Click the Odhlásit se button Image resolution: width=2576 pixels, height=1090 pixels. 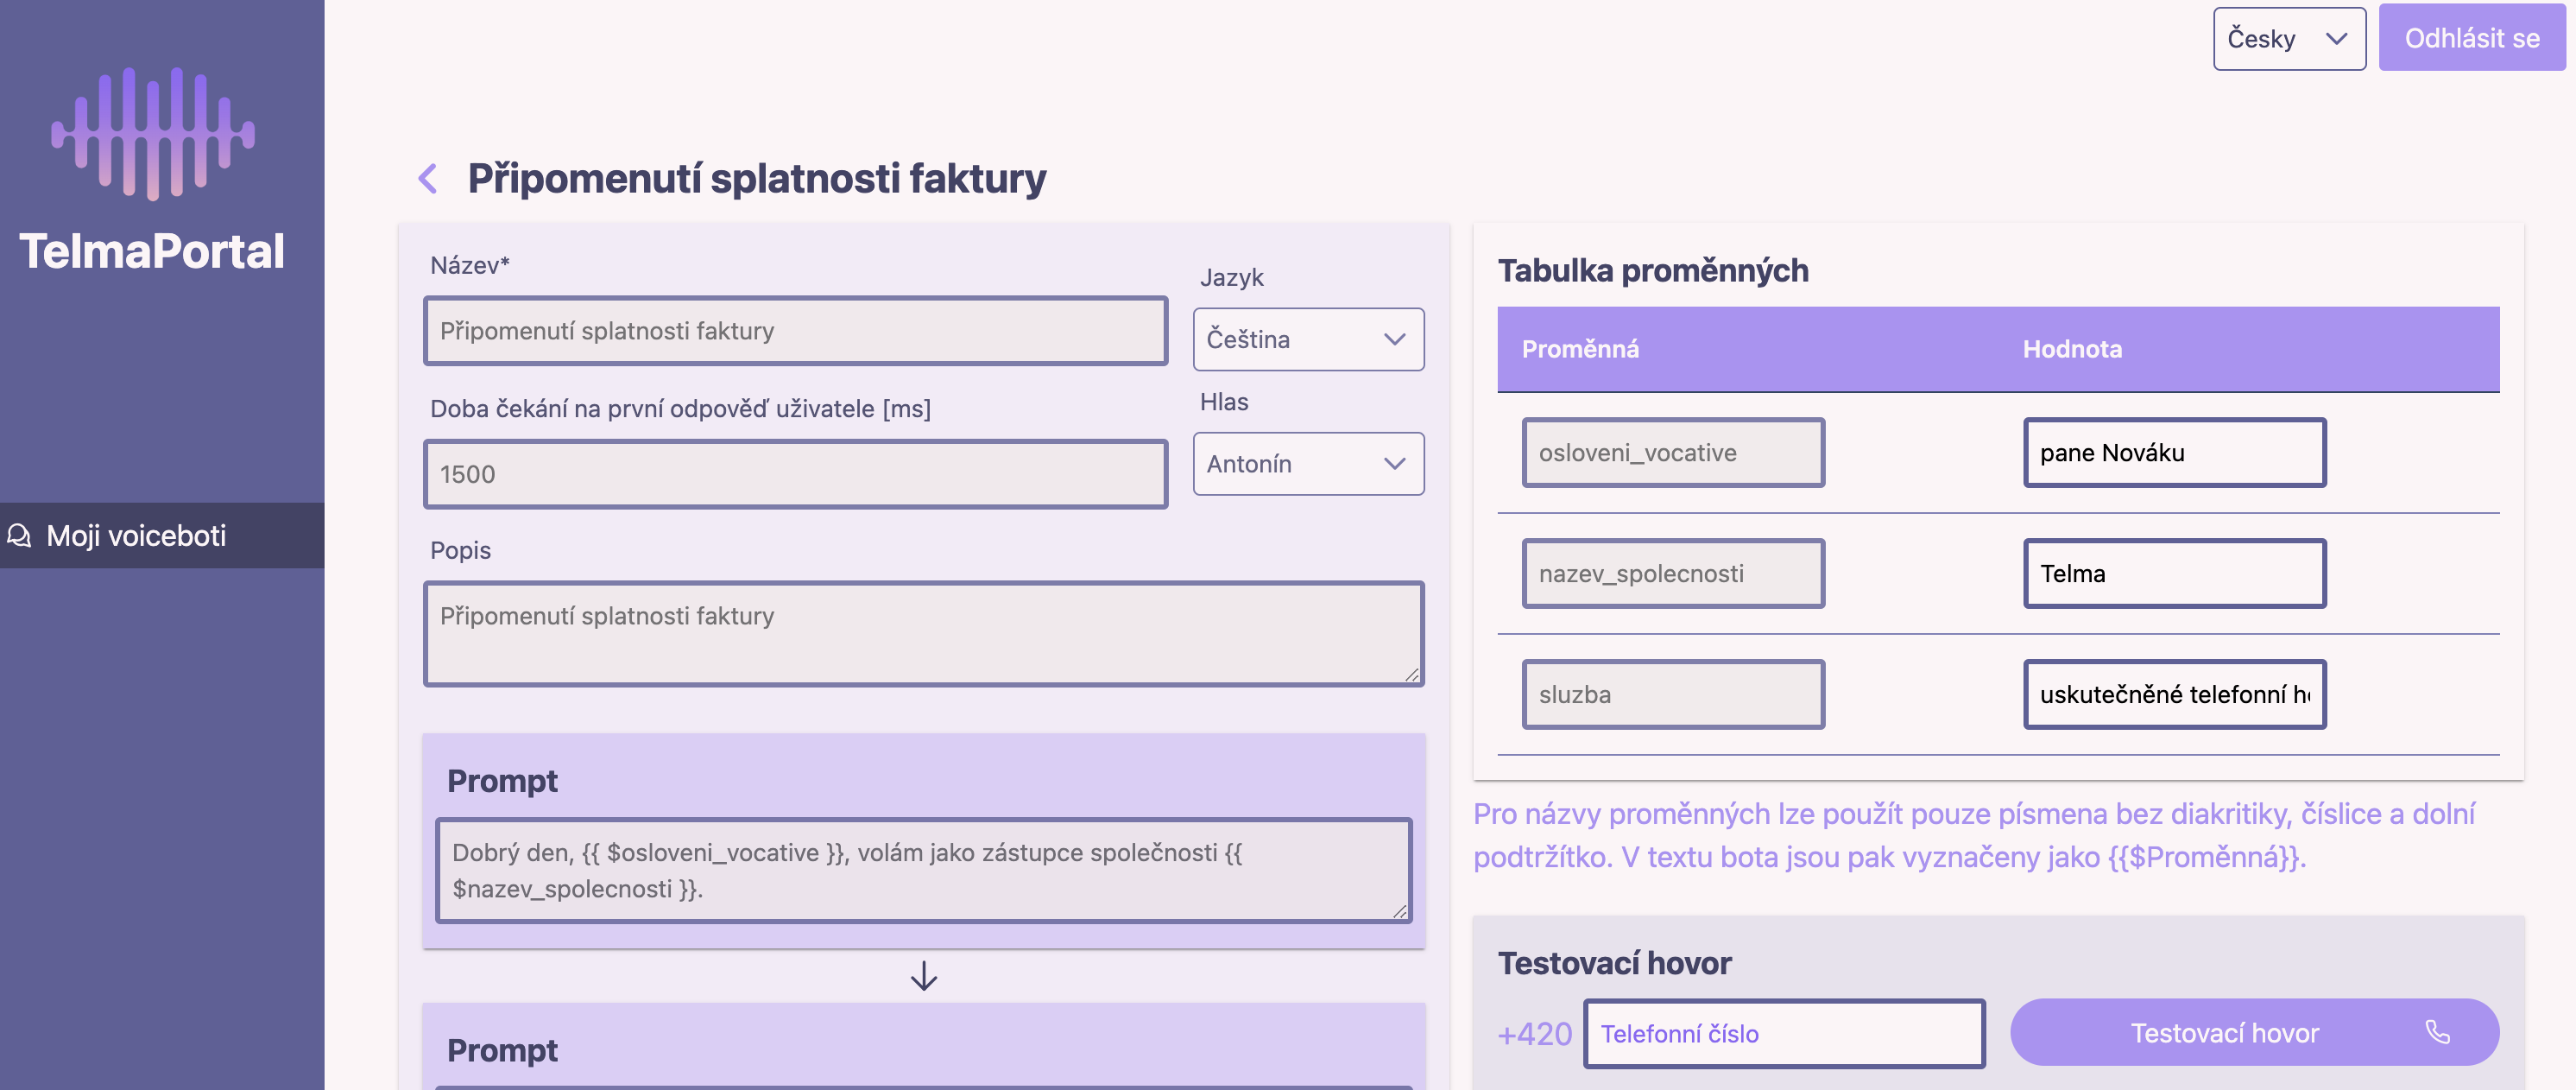click(2471, 39)
